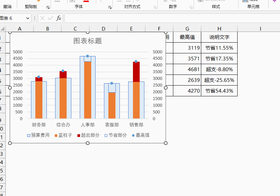Viewport: 280px width, 196px height.
Task: Click the bottom-right chart resize handle
Action: (x=166, y=143)
